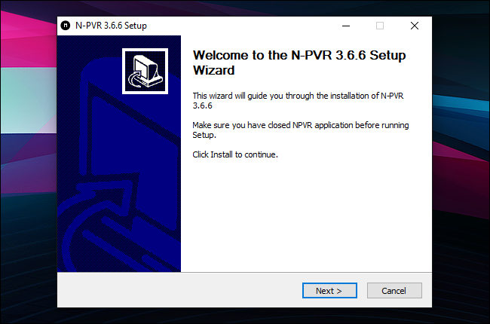Click the 'Click Install to continue.' text

tap(235, 154)
